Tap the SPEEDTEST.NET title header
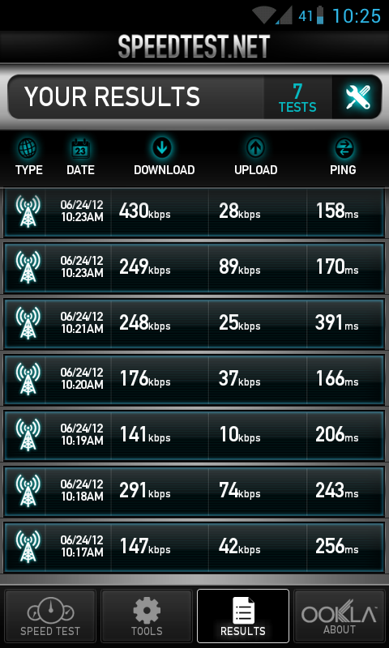The width and height of the screenshot is (389, 648). [194, 46]
